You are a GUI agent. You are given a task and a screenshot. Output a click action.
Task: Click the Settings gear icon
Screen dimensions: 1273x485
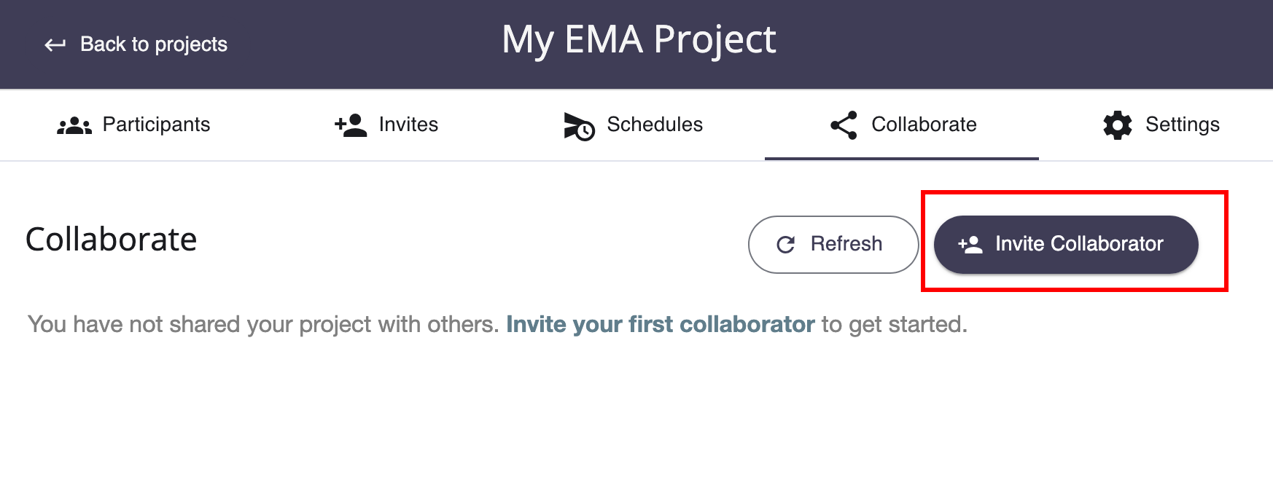click(1118, 125)
